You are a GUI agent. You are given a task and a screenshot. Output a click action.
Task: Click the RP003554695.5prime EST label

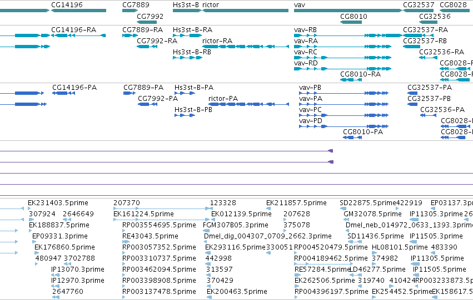159,225
